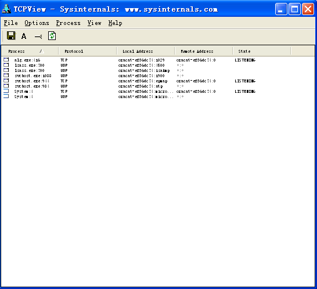
Task: Click the *:* remote address in the isakmp row
Action: [180, 71]
